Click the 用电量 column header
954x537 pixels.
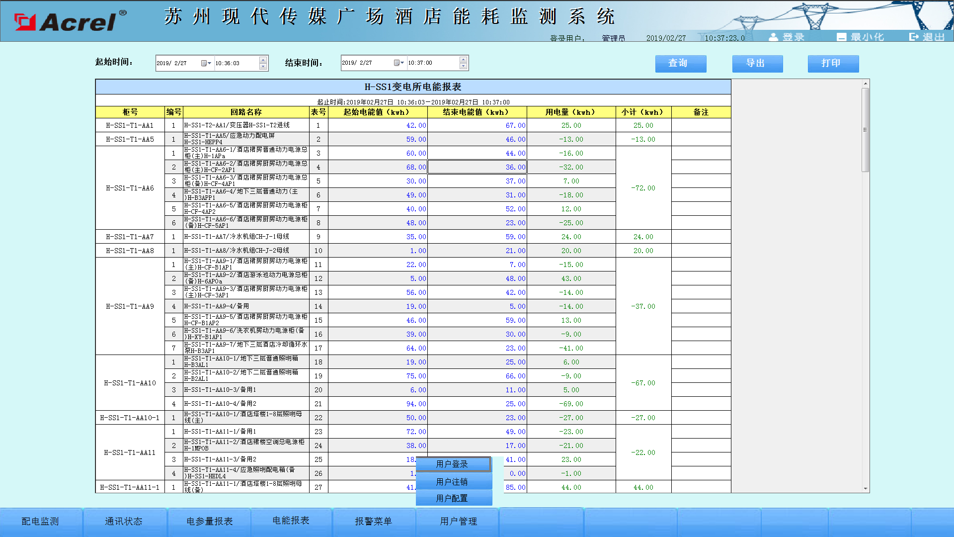[571, 112]
